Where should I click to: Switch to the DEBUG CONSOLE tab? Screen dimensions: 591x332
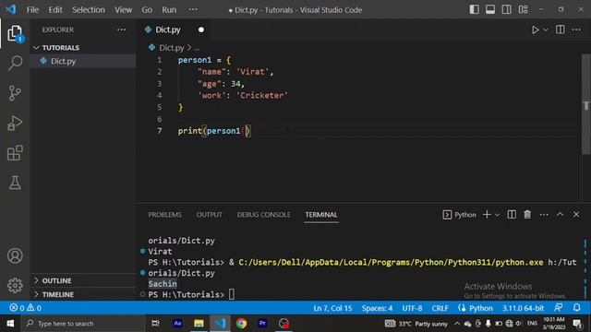point(263,215)
